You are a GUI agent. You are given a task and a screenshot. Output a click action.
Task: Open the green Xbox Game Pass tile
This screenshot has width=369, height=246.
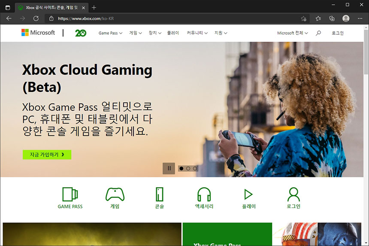[227, 234]
